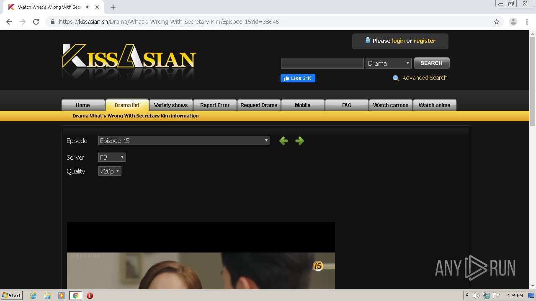This screenshot has height=301, width=536.
Task: Click the SEARCH button
Action: pyautogui.click(x=432, y=63)
